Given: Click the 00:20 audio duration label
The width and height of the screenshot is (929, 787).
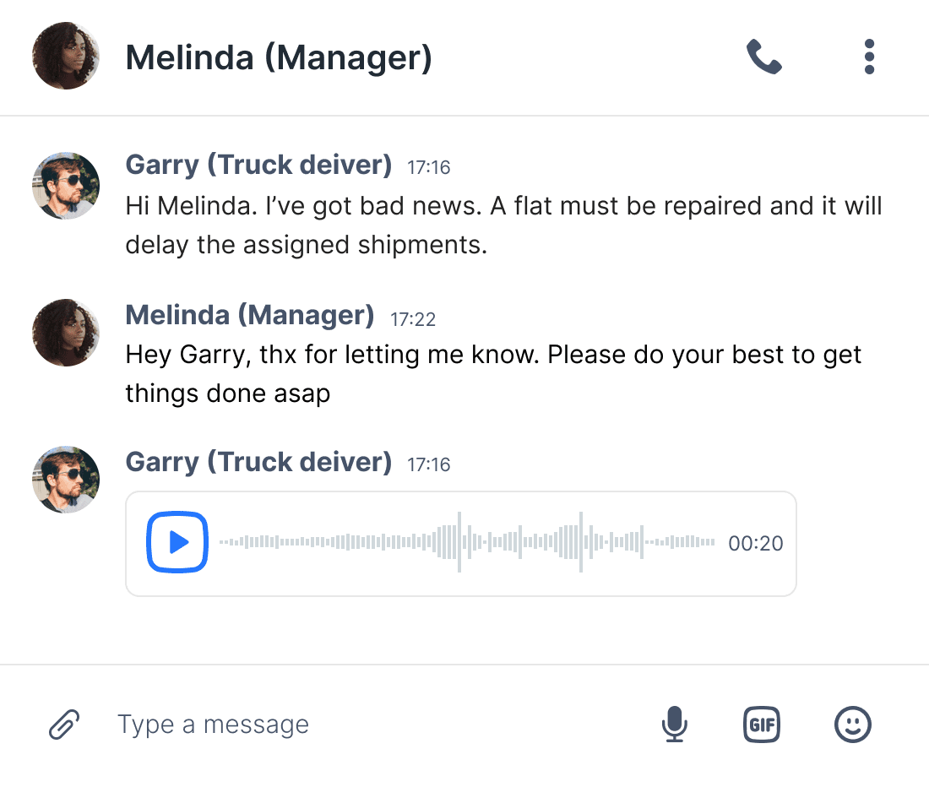Looking at the screenshot, I should (x=756, y=544).
